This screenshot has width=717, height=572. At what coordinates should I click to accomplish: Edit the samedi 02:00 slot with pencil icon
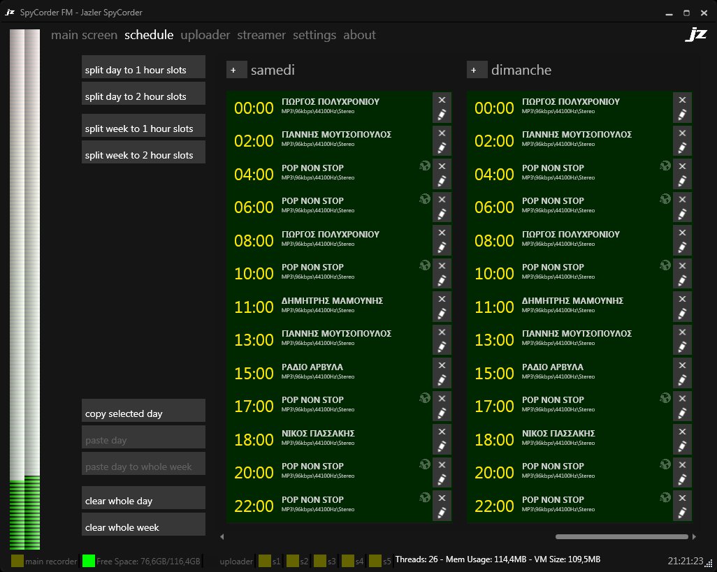[442, 147]
